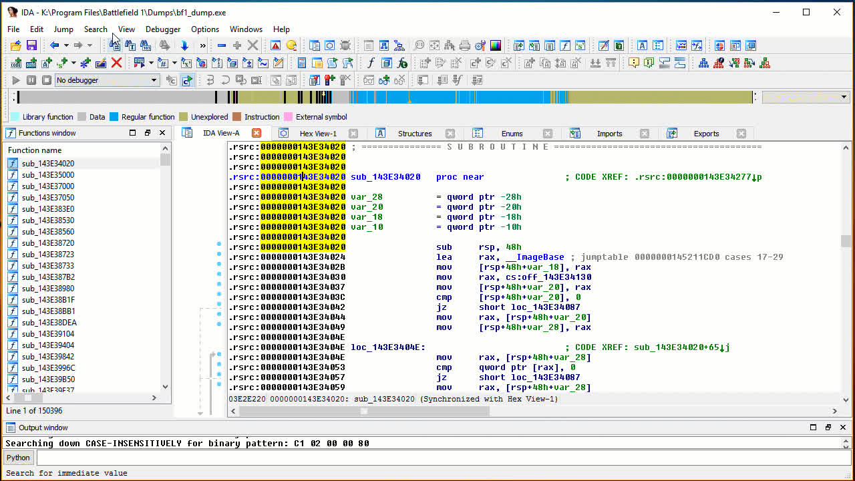Click the red X delete icon
Image resolution: width=855 pixels, height=481 pixels.
pos(116,63)
